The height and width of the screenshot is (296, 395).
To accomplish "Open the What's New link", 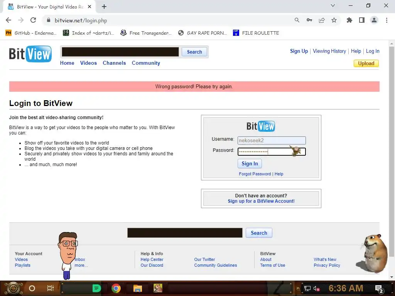I will pos(325,259).
